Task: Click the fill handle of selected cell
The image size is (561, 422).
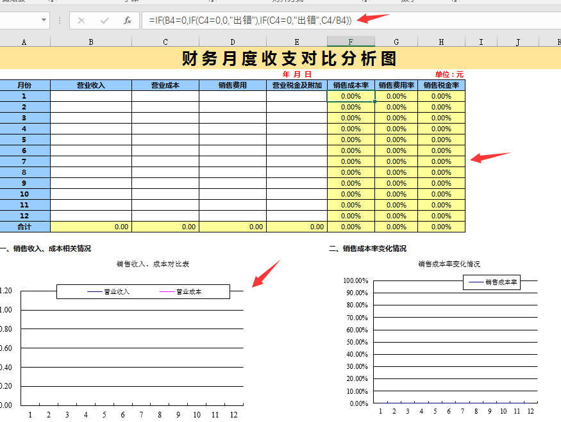Action: point(374,101)
